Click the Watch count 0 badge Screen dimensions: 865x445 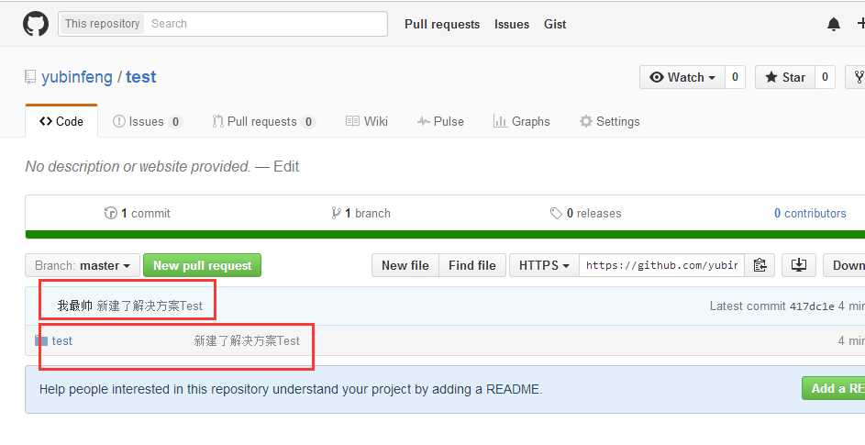tap(735, 77)
